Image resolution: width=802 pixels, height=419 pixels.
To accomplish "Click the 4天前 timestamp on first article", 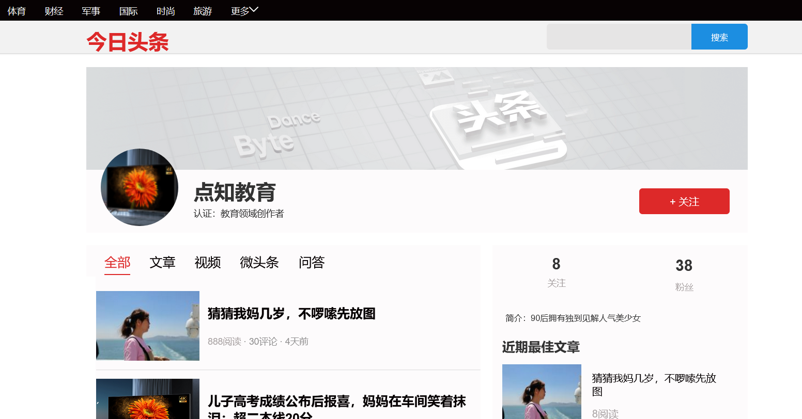I will [x=297, y=342].
